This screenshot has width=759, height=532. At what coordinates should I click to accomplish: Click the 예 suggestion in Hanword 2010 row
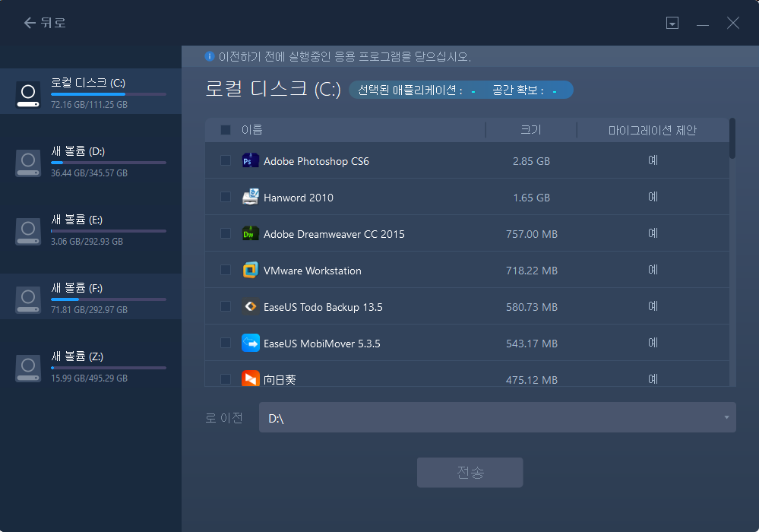point(653,197)
